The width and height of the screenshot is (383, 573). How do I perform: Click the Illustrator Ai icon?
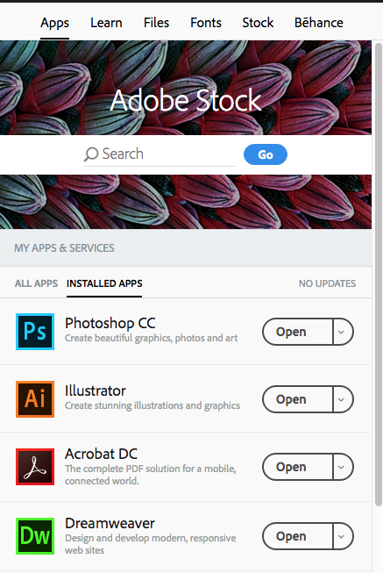pos(35,399)
